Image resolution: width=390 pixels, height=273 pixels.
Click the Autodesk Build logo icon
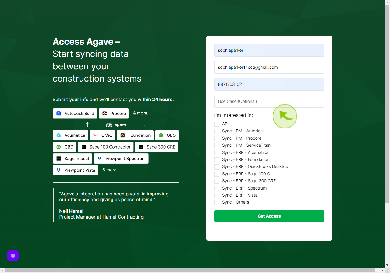(59, 113)
